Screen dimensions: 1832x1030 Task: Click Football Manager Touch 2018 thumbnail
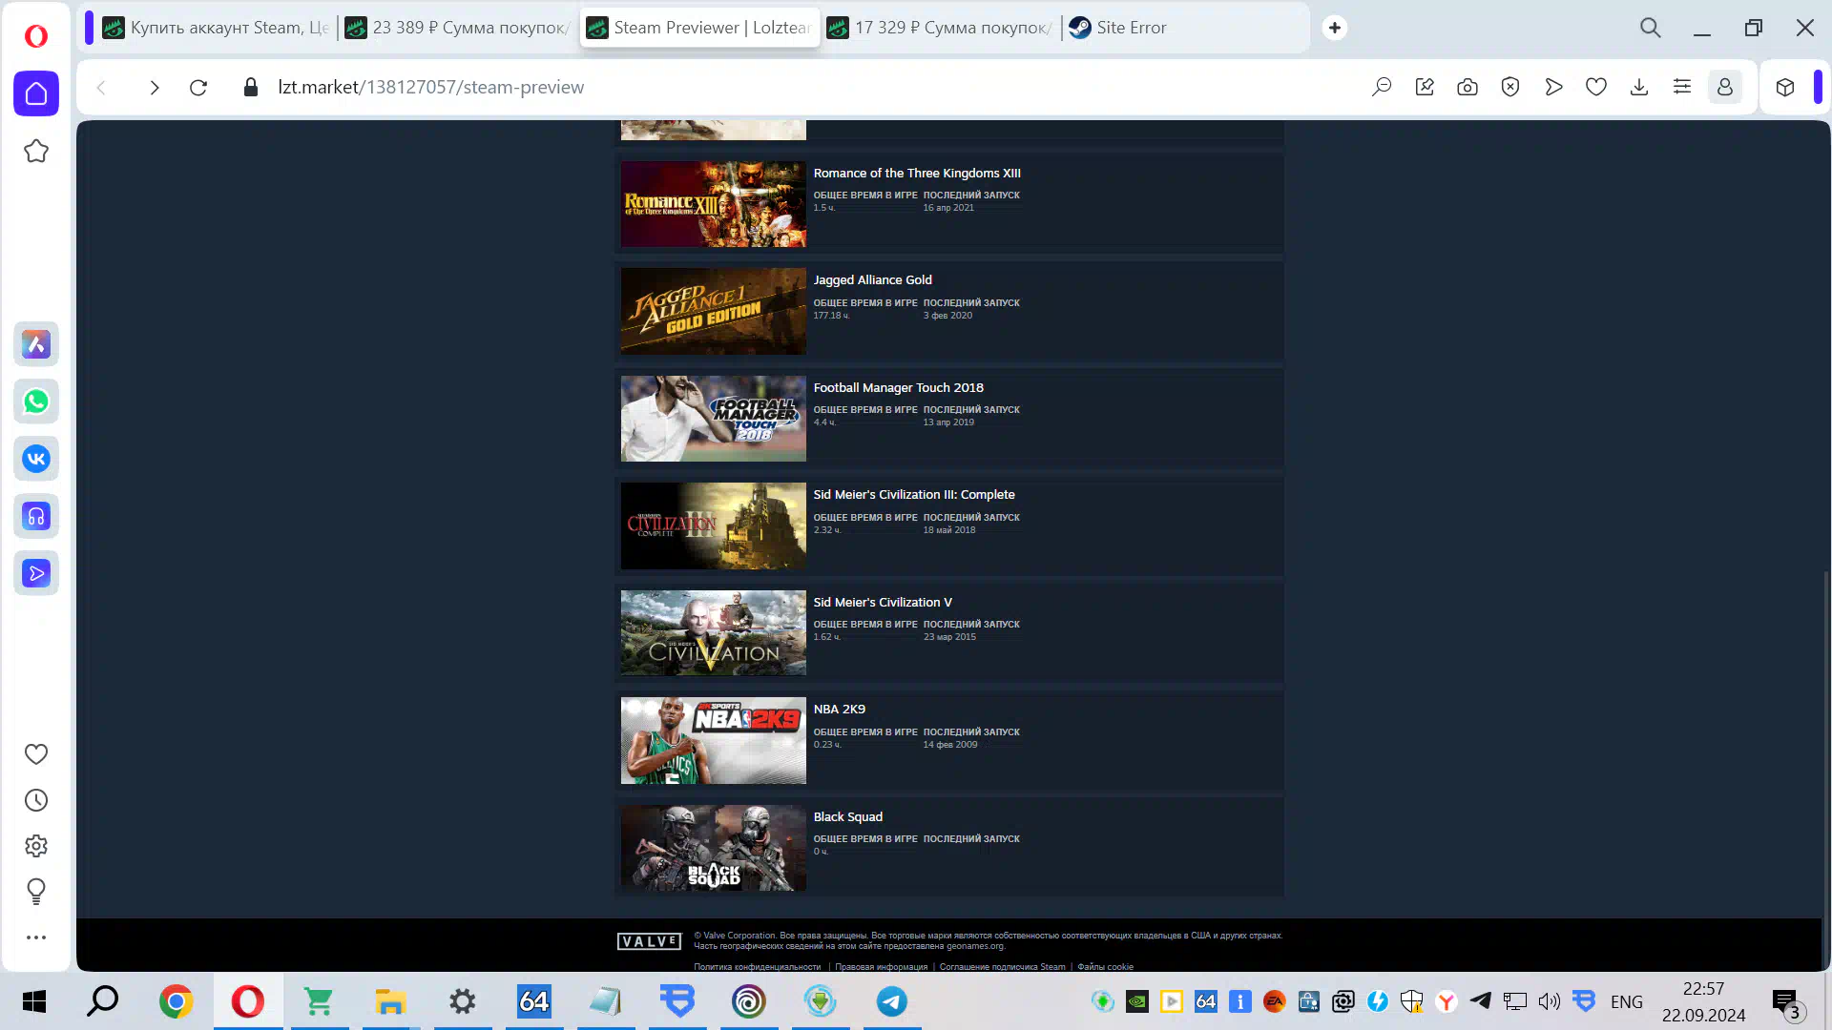tap(714, 419)
